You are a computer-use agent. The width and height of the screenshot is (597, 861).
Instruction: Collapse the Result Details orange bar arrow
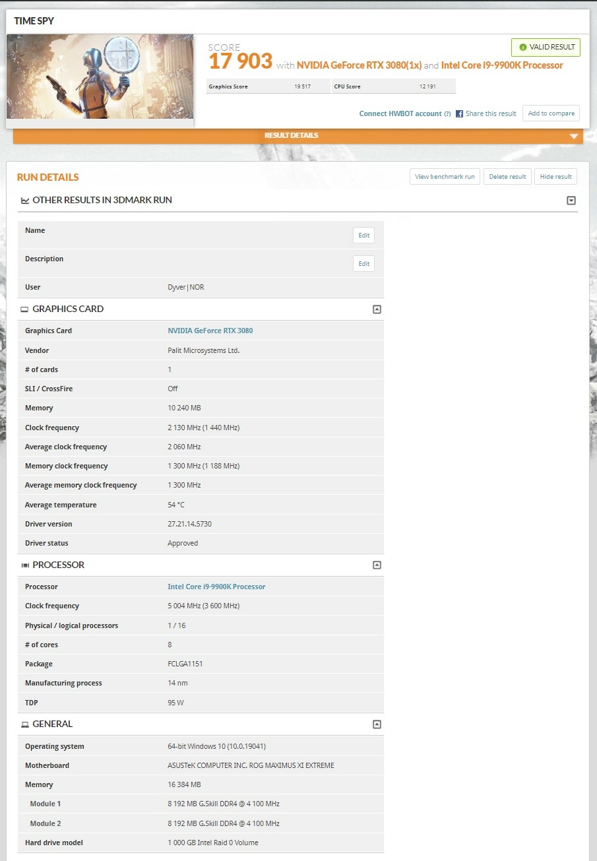pos(575,136)
